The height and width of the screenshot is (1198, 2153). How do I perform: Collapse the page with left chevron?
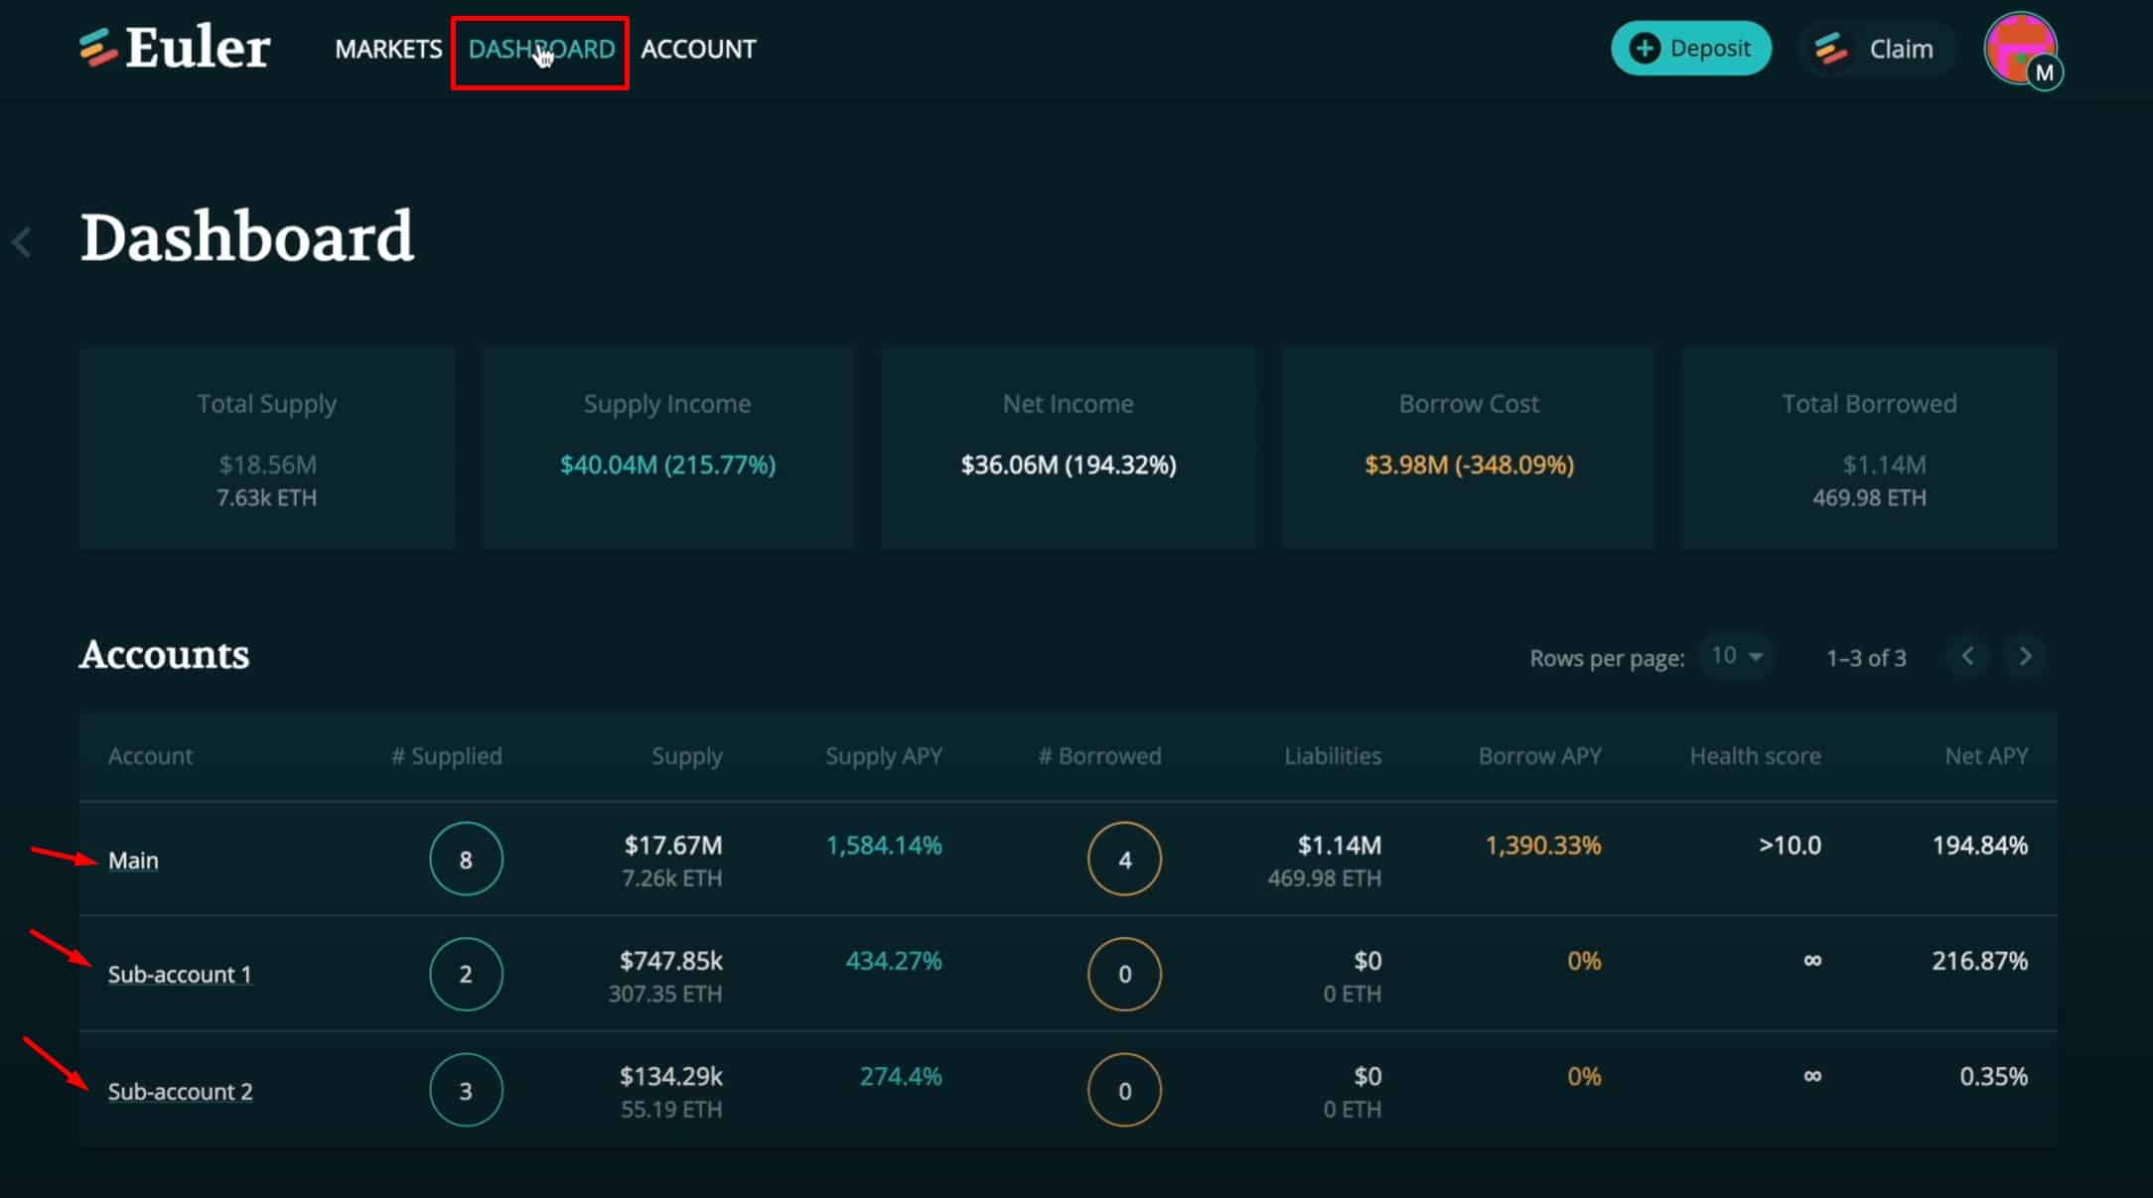(x=22, y=242)
